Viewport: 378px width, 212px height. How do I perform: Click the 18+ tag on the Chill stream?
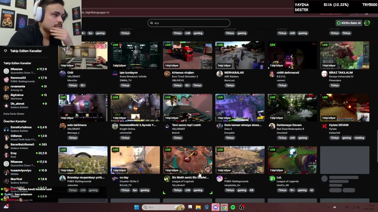[x=83, y=85]
